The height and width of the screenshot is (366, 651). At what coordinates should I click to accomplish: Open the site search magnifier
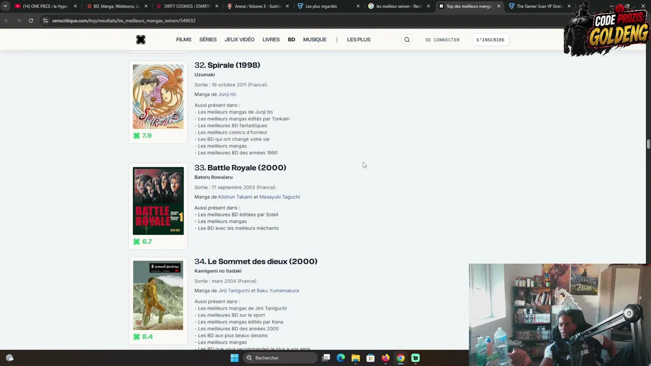point(407,40)
